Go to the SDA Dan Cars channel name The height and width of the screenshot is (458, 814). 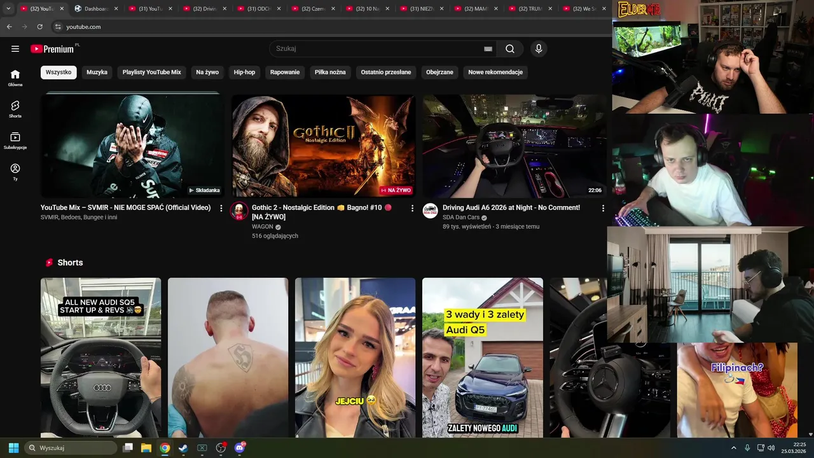tap(461, 218)
